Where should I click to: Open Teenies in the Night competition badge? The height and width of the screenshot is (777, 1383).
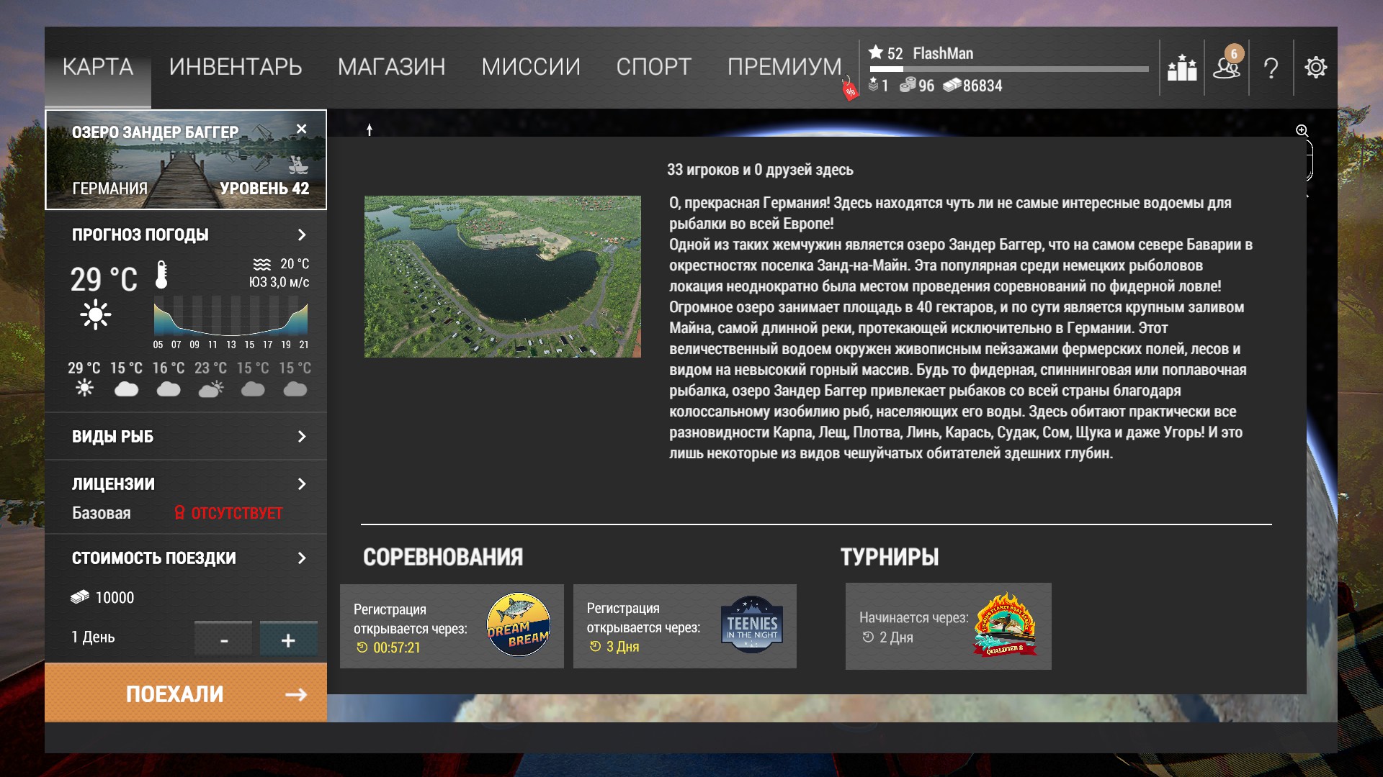click(x=751, y=624)
